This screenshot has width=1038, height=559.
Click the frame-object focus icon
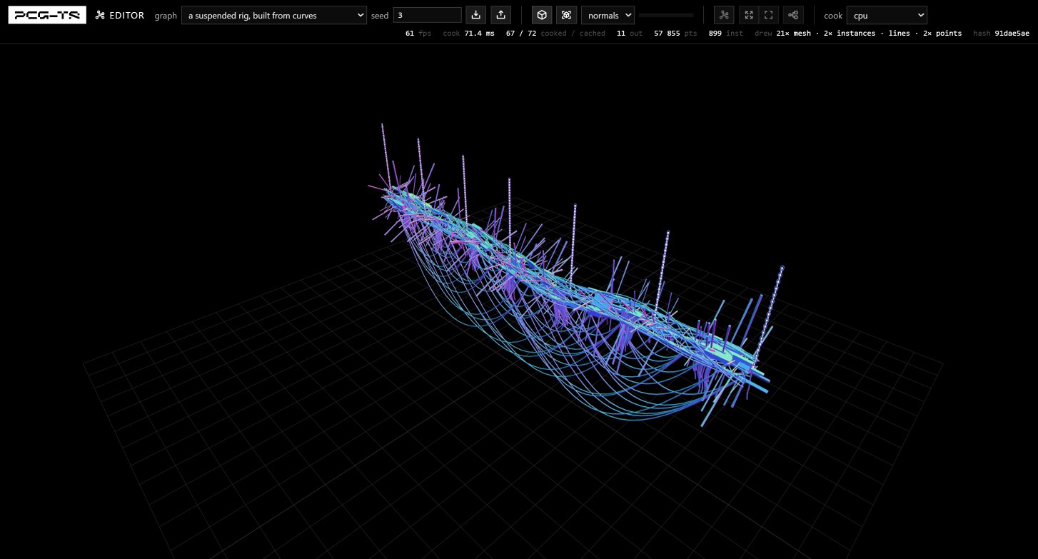click(x=567, y=15)
